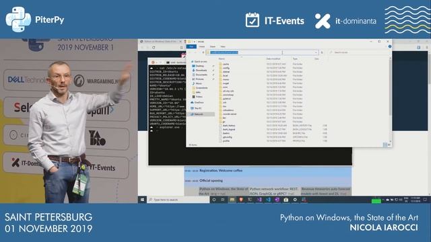Image resolution: width=431 pixels, height=242 pixels.
Task: Open the notification center icon
Action: 425,200
